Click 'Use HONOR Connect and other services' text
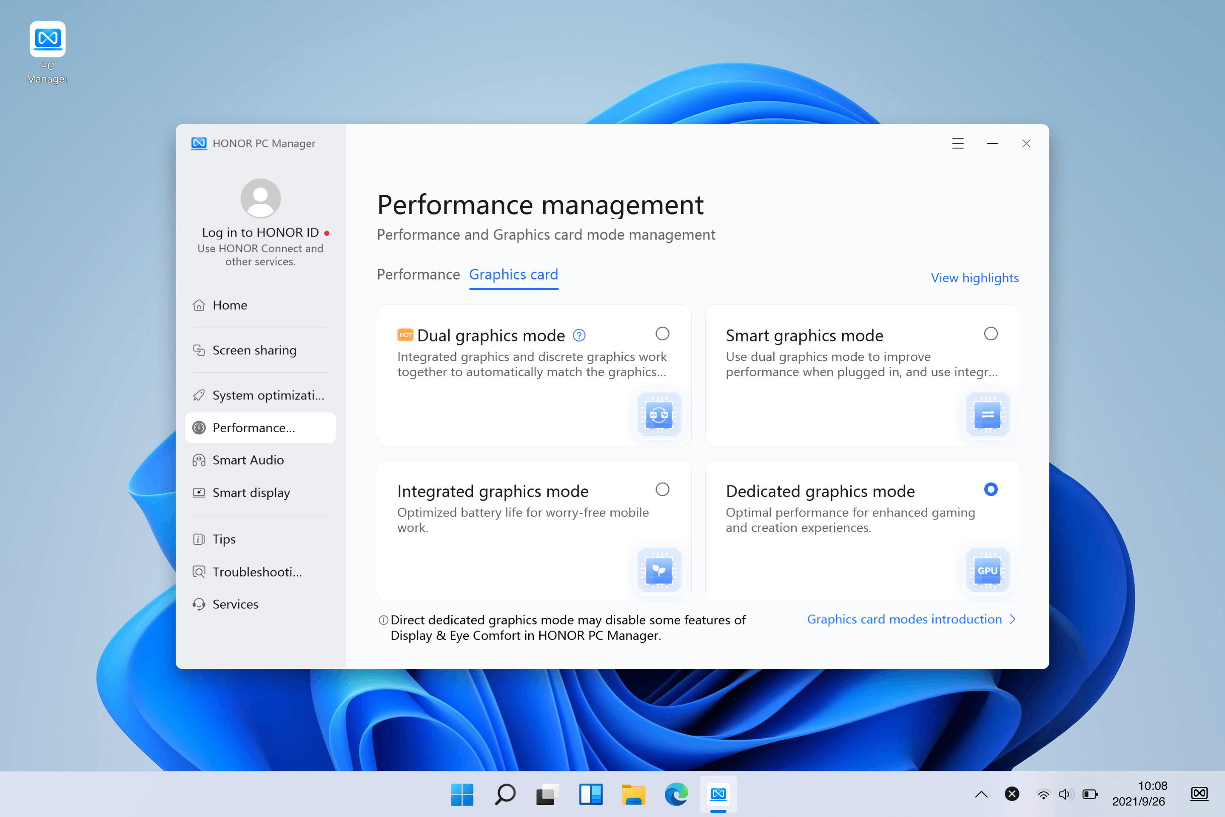The width and height of the screenshot is (1225, 817). [x=260, y=255]
